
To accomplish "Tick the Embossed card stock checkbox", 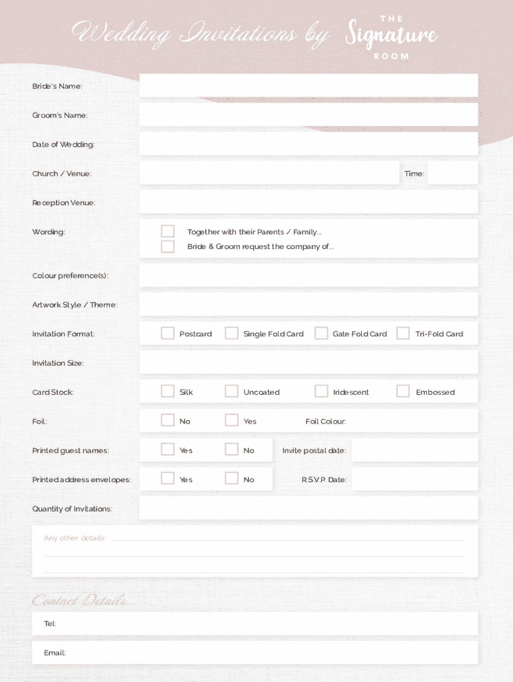I will [x=403, y=392].
